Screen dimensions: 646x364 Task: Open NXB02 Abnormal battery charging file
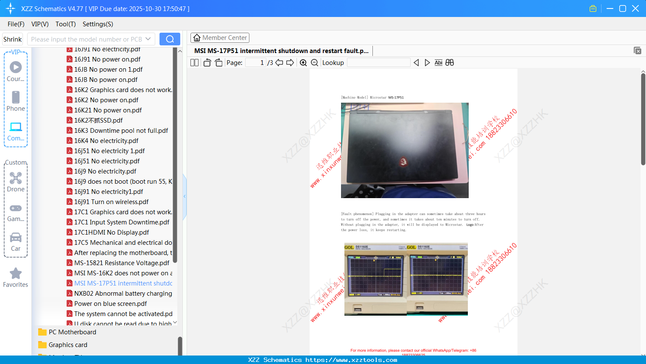pyautogui.click(x=120, y=294)
